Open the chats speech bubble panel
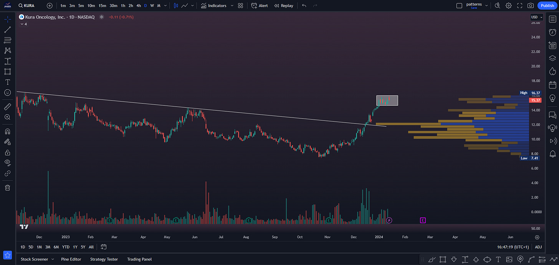 tap(552, 115)
